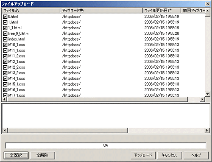Select the M12_1.css file name
Screen dimensions: 212x162
pyautogui.click(x=17, y=62)
